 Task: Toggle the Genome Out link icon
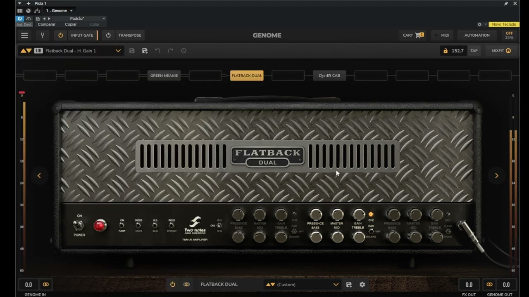click(x=489, y=285)
